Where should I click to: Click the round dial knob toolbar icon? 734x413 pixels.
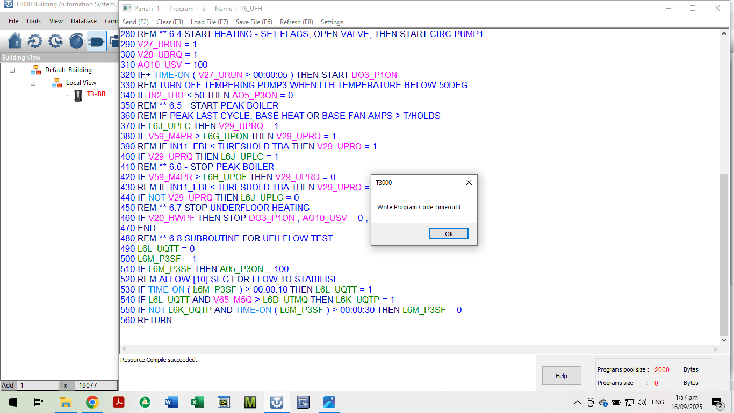tap(76, 41)
